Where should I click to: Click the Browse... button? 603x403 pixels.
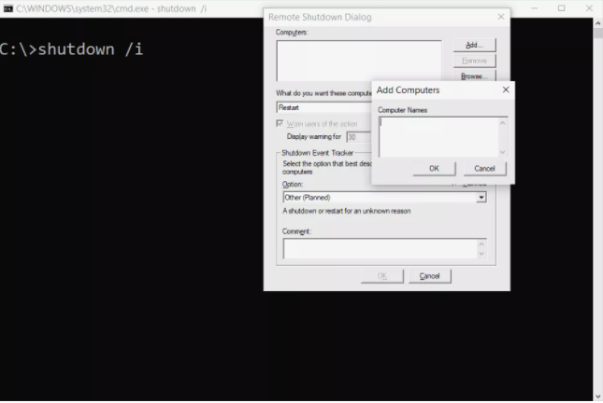click(x=475, y=76)
